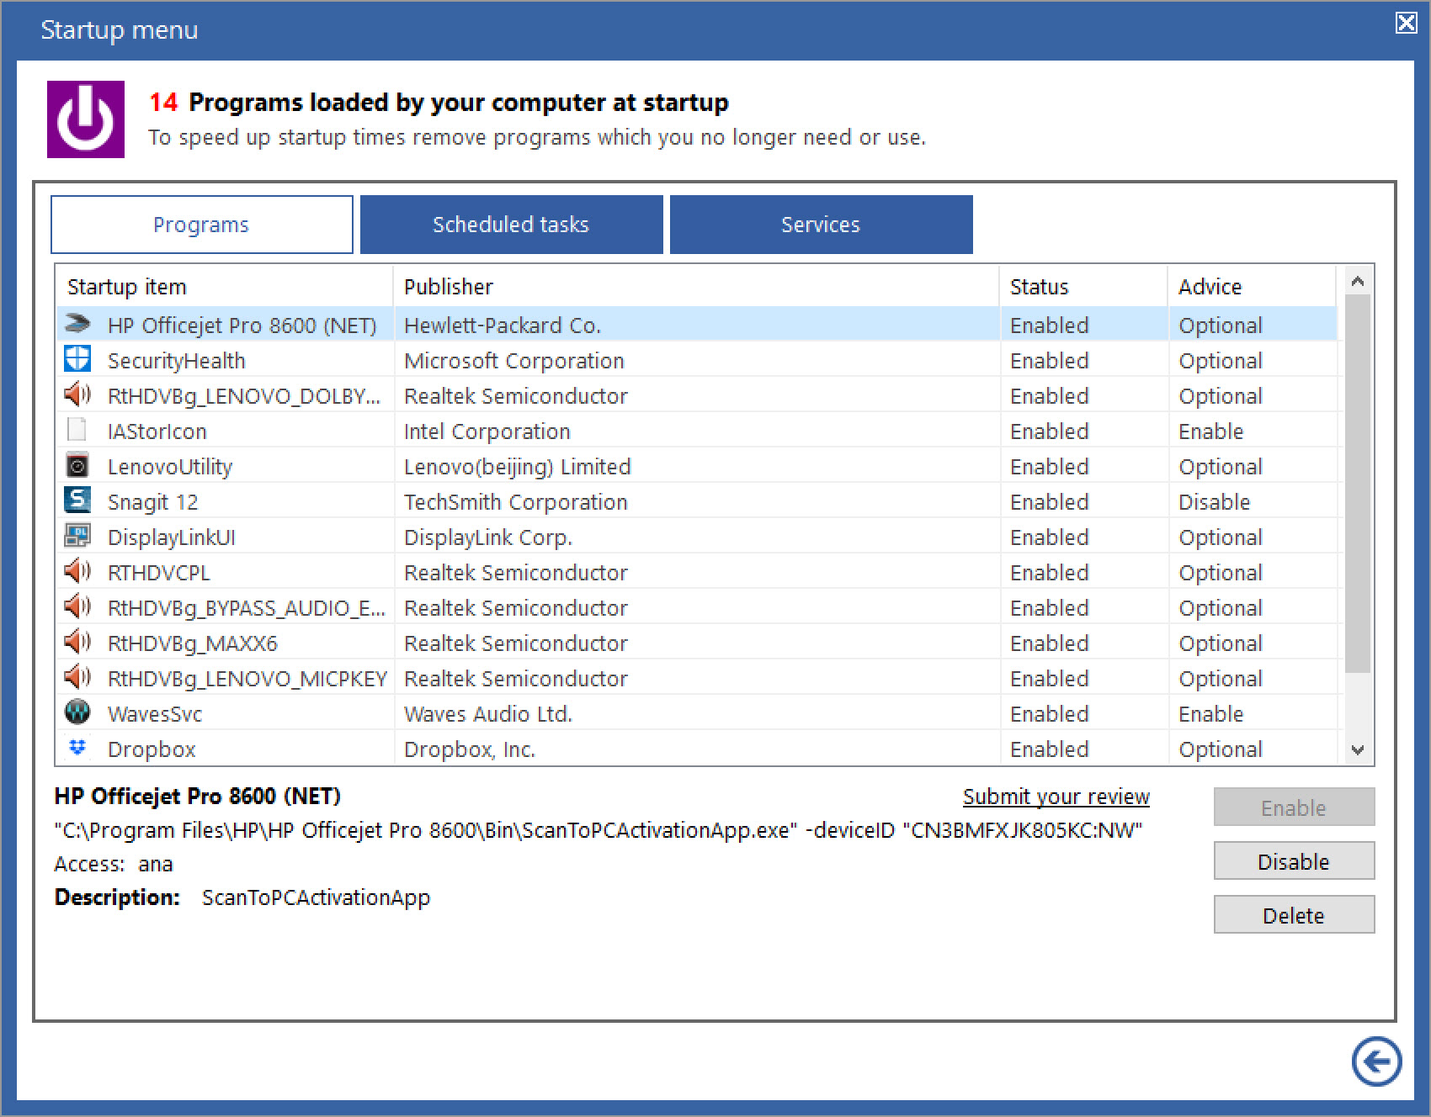Select the WavesSvc entry
Screen dimensions: 1431x1117
(x=155, y=714)
